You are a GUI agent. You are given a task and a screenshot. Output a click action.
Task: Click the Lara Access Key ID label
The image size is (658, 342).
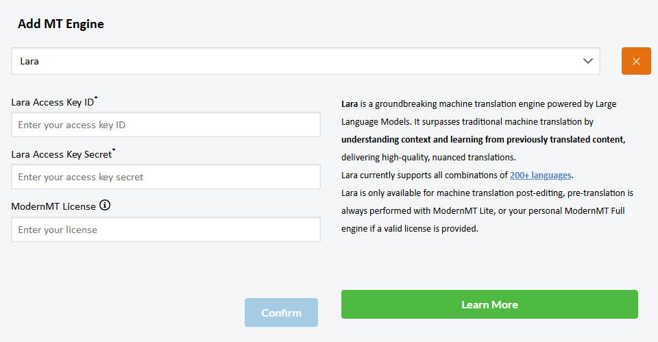[53, 103]
